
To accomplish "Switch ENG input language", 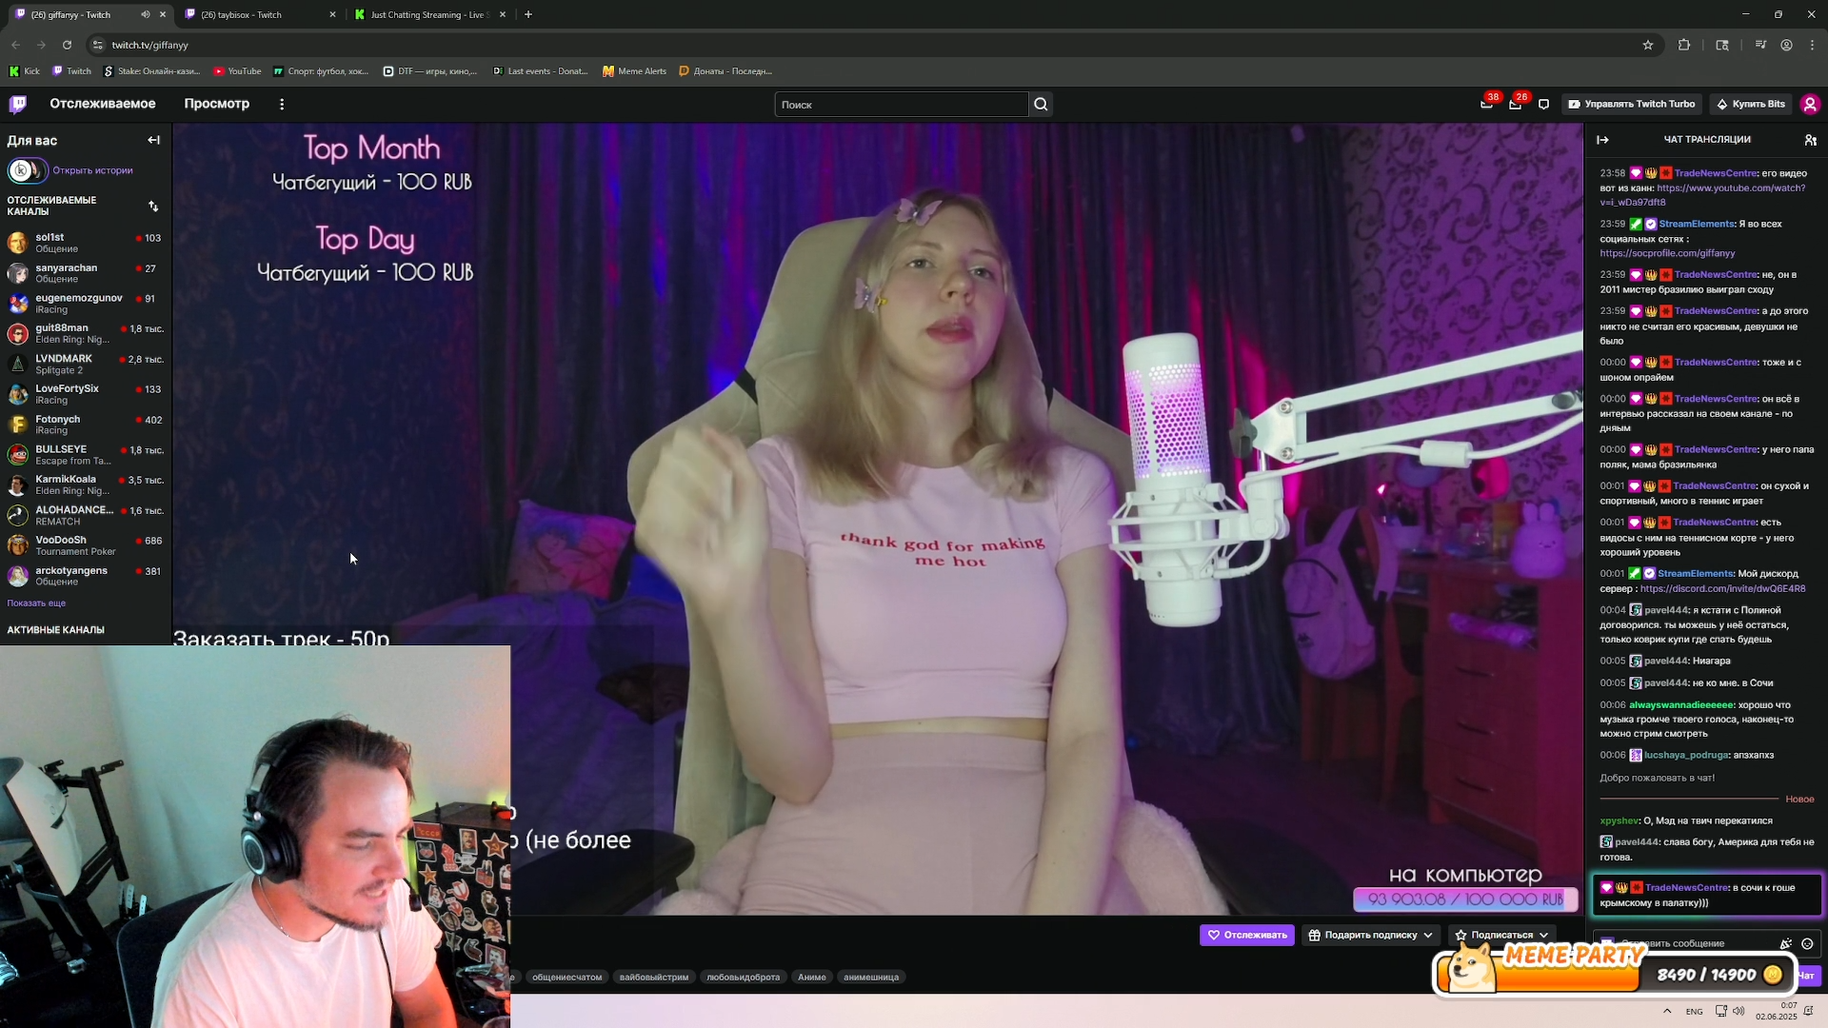I will coord(1695,1012).
